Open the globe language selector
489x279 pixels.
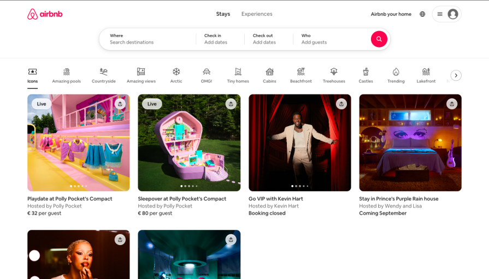coord(422,14)
